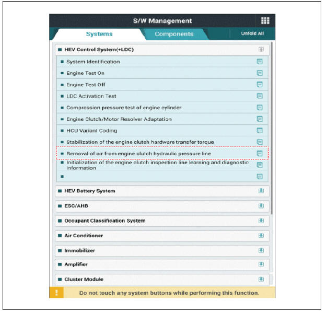Collapse the HEV Control System(+LDC) group
The height and width of the screenshot is (311, 327).
261,50
